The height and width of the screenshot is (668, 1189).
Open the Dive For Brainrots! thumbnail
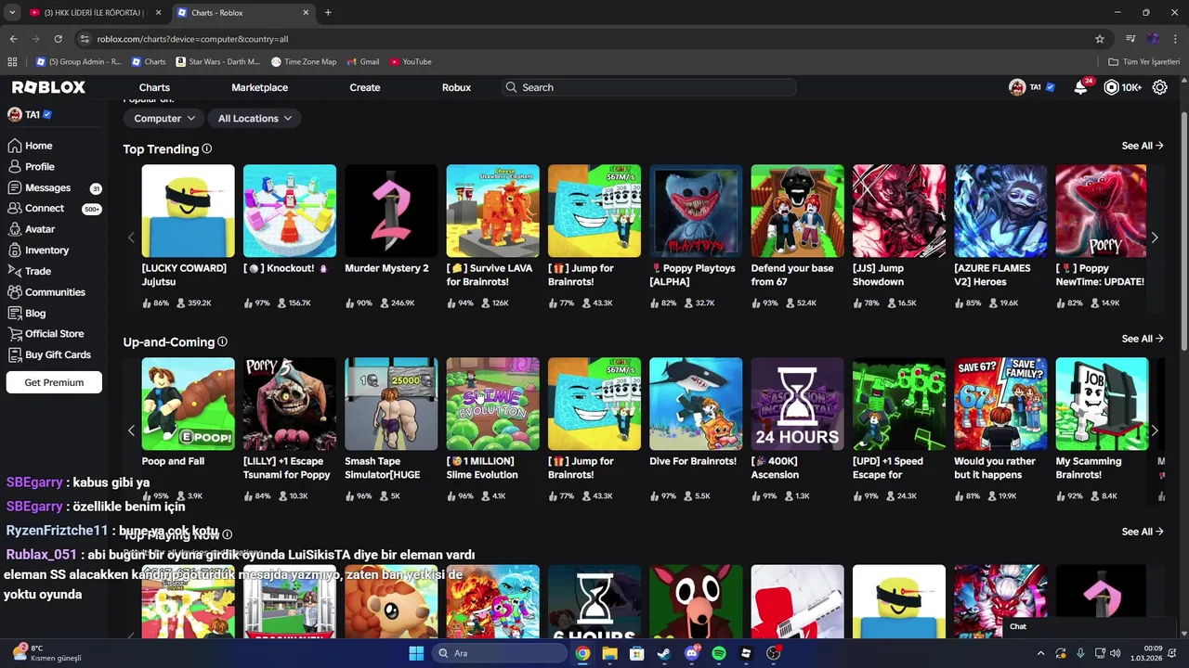696,404
